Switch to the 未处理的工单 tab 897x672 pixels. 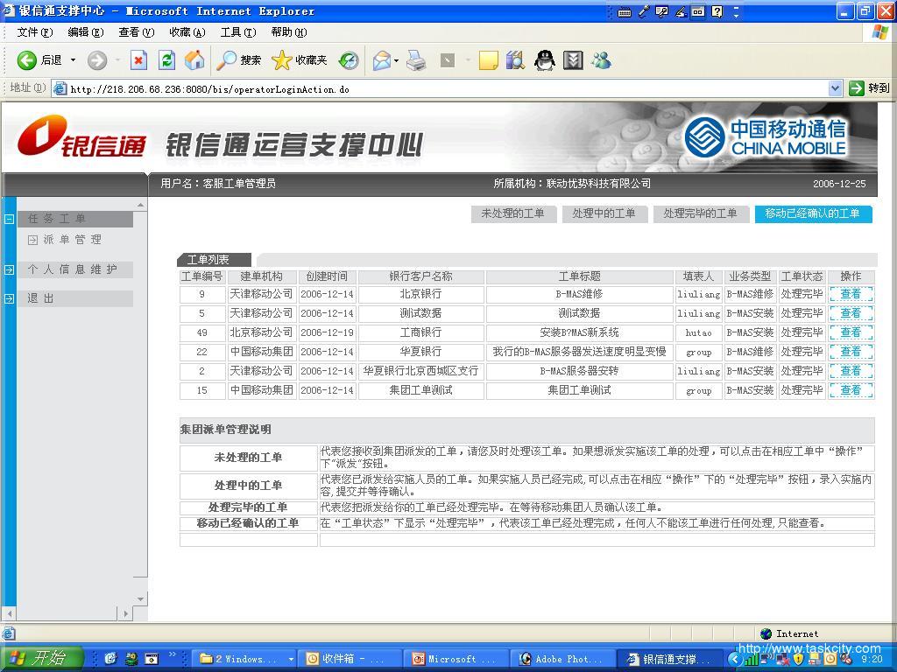pyautogui.click(x=512, y=213)
